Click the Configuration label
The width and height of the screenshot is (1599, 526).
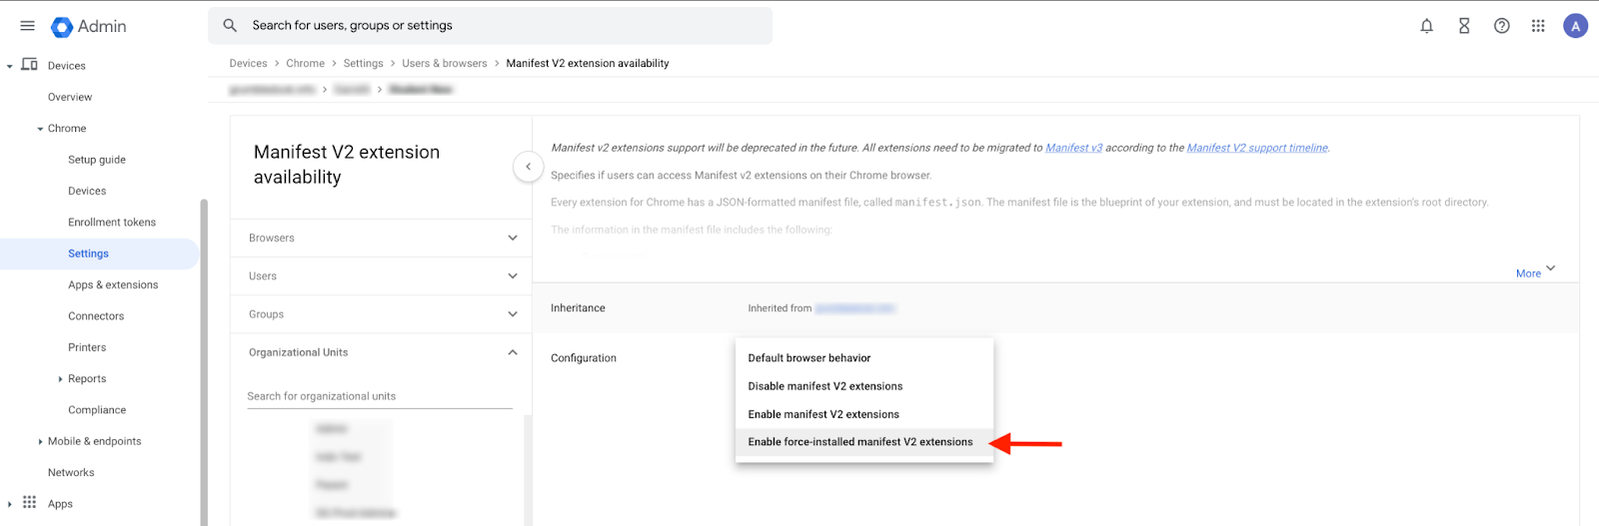[584, 357]
